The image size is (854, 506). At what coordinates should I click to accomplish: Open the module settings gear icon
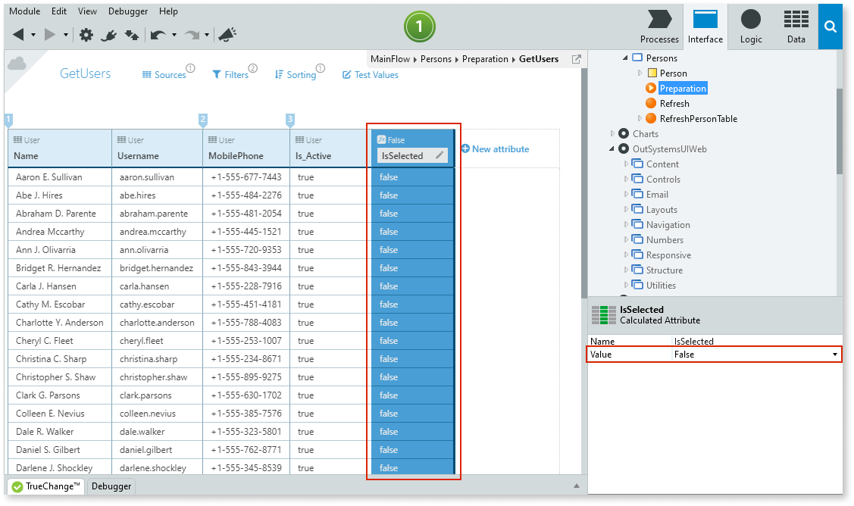[86, 35]
